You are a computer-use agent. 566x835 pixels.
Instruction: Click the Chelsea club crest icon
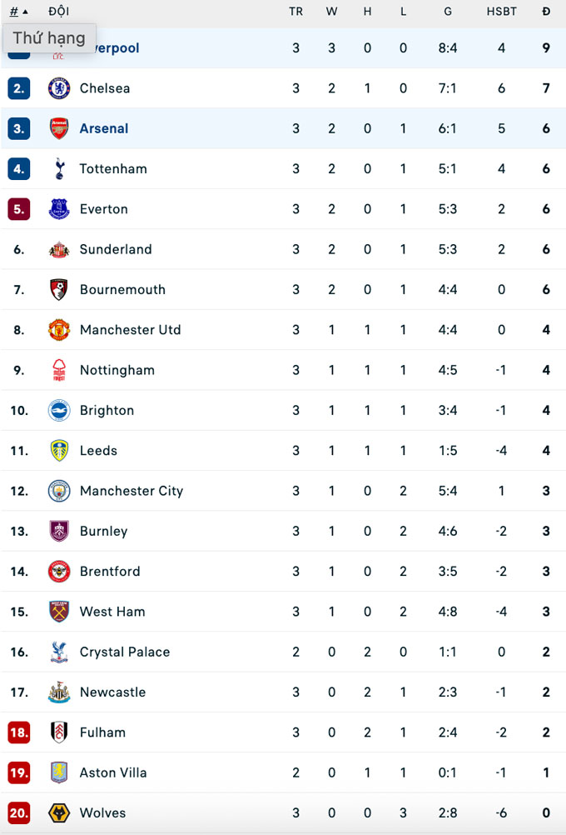[59, 88]
